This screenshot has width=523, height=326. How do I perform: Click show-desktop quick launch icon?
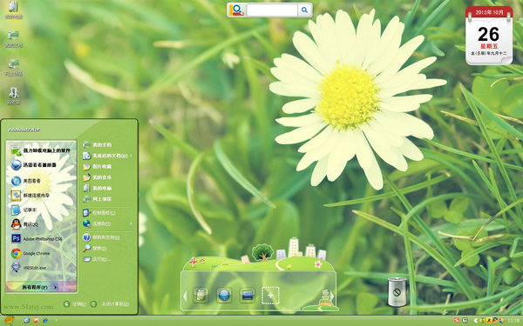[27, 320]
